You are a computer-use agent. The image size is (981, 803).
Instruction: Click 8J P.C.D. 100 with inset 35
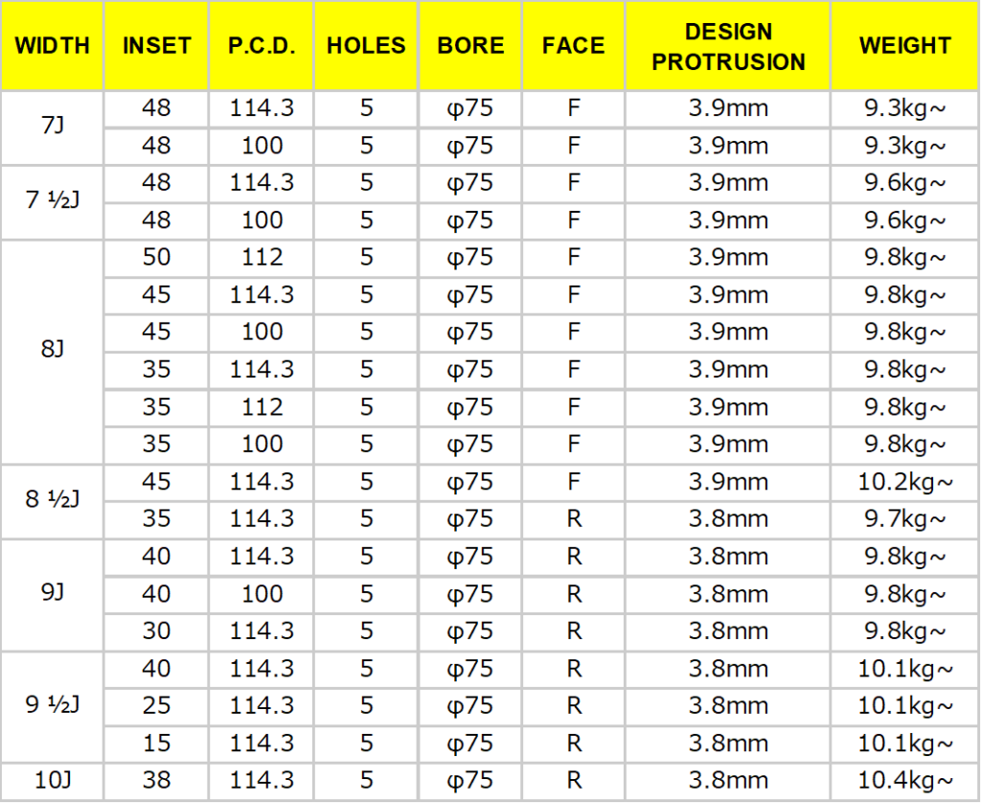262,445
